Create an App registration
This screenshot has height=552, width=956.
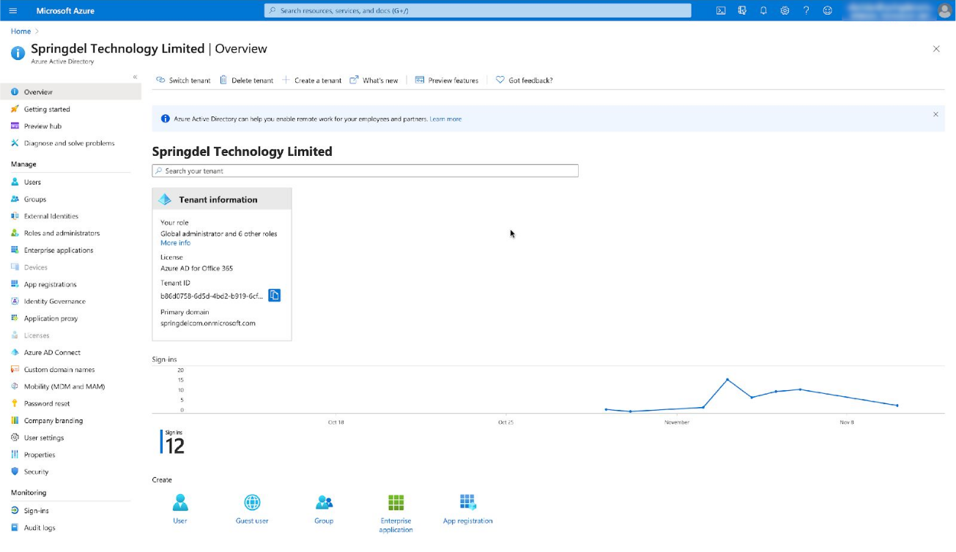pyautogui.click(x=468, y=509)
